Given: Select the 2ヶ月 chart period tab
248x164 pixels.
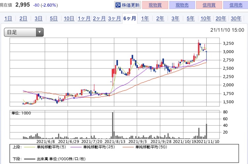Looking at the screenshot, I should coord(99,18).
